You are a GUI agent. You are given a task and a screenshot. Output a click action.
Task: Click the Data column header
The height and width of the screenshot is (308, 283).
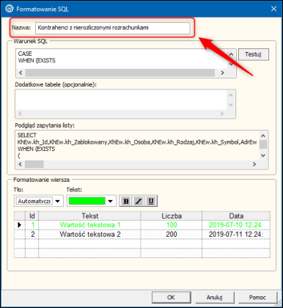[236, 216]
